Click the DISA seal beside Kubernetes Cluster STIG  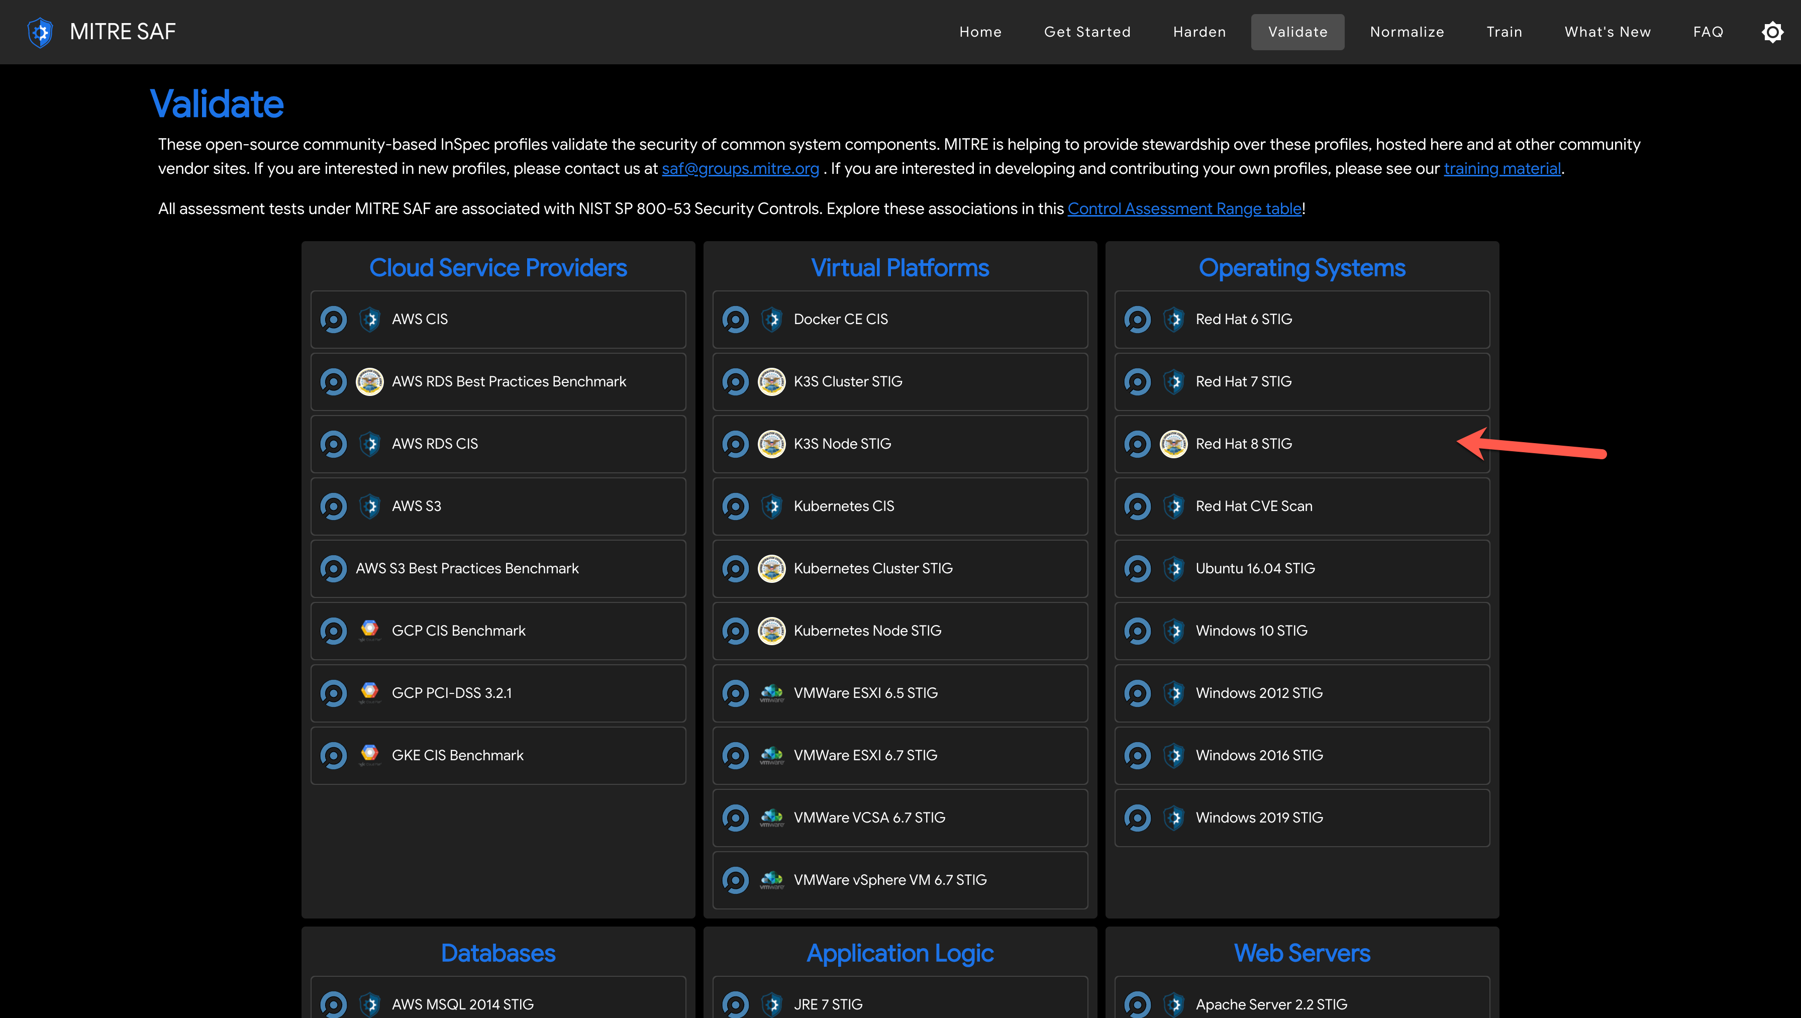772,568
